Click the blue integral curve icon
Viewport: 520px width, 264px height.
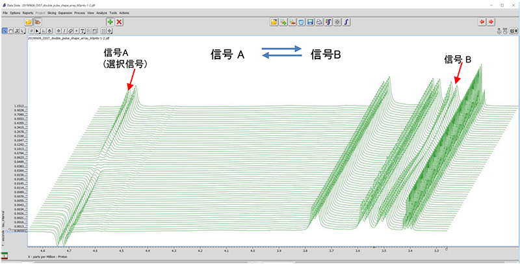346,22
